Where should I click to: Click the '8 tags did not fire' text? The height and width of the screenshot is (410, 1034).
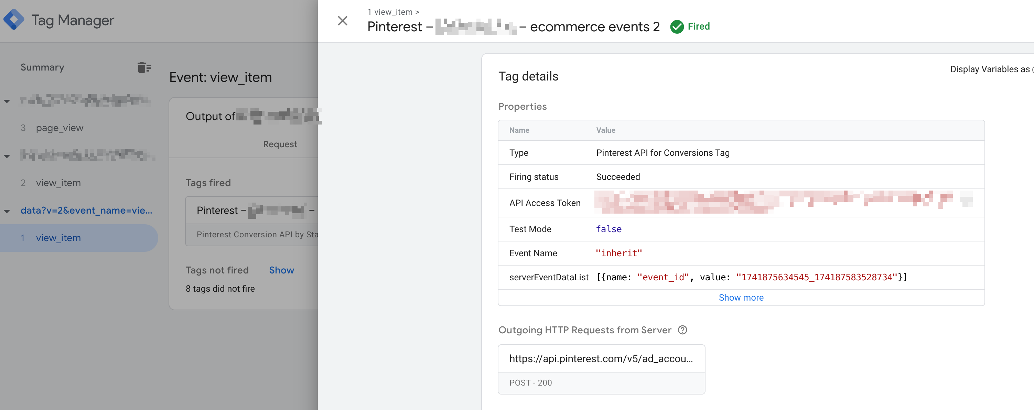click(220, 288)
